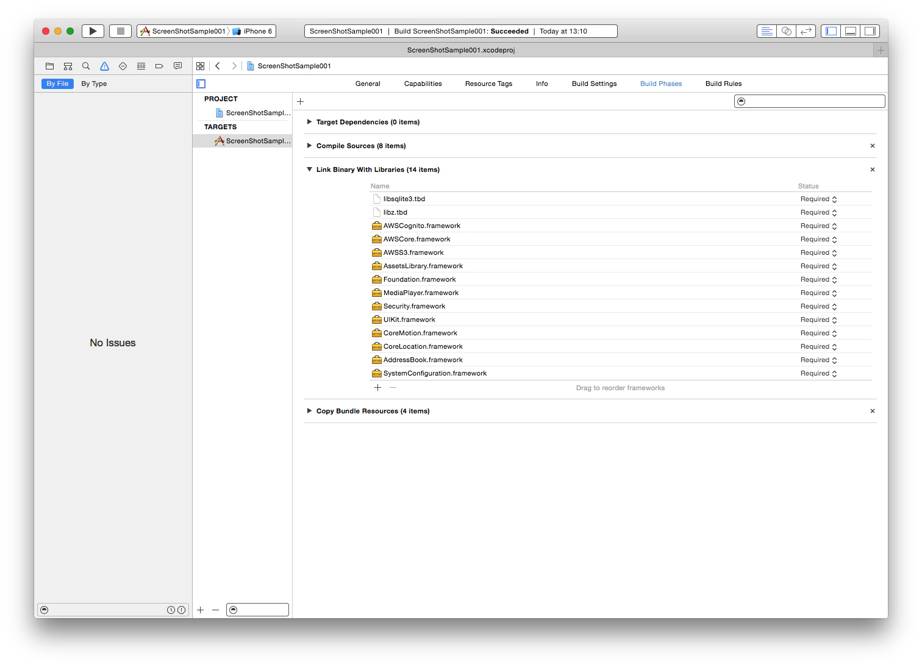
Task: Open the General tab
Action: [368, 84]
